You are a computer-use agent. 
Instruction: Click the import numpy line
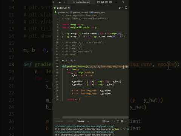(x=73, y=25)
